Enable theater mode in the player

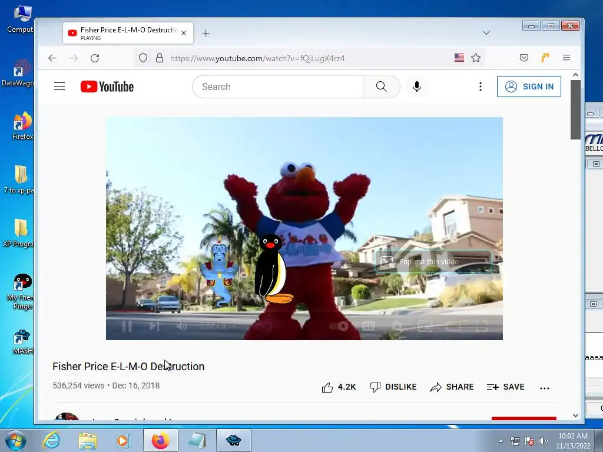pyautogui.click(x=453, y=326)
